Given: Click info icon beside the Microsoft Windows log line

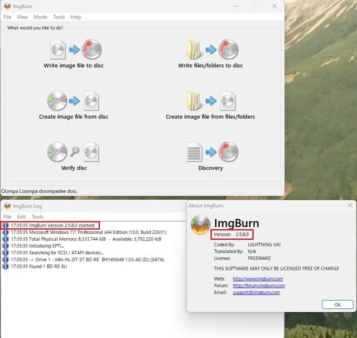Looking at the screenshot, I should 6,232.
